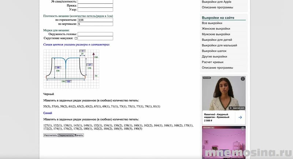Click the black decrease row list starting 55(5)
The width and height of the screenshot is (293, 159).
pyautogui.click(x=102, y=106)
